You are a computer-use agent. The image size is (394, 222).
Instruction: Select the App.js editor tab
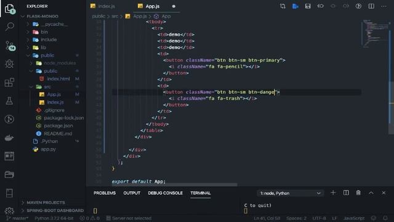coord(152,6)
